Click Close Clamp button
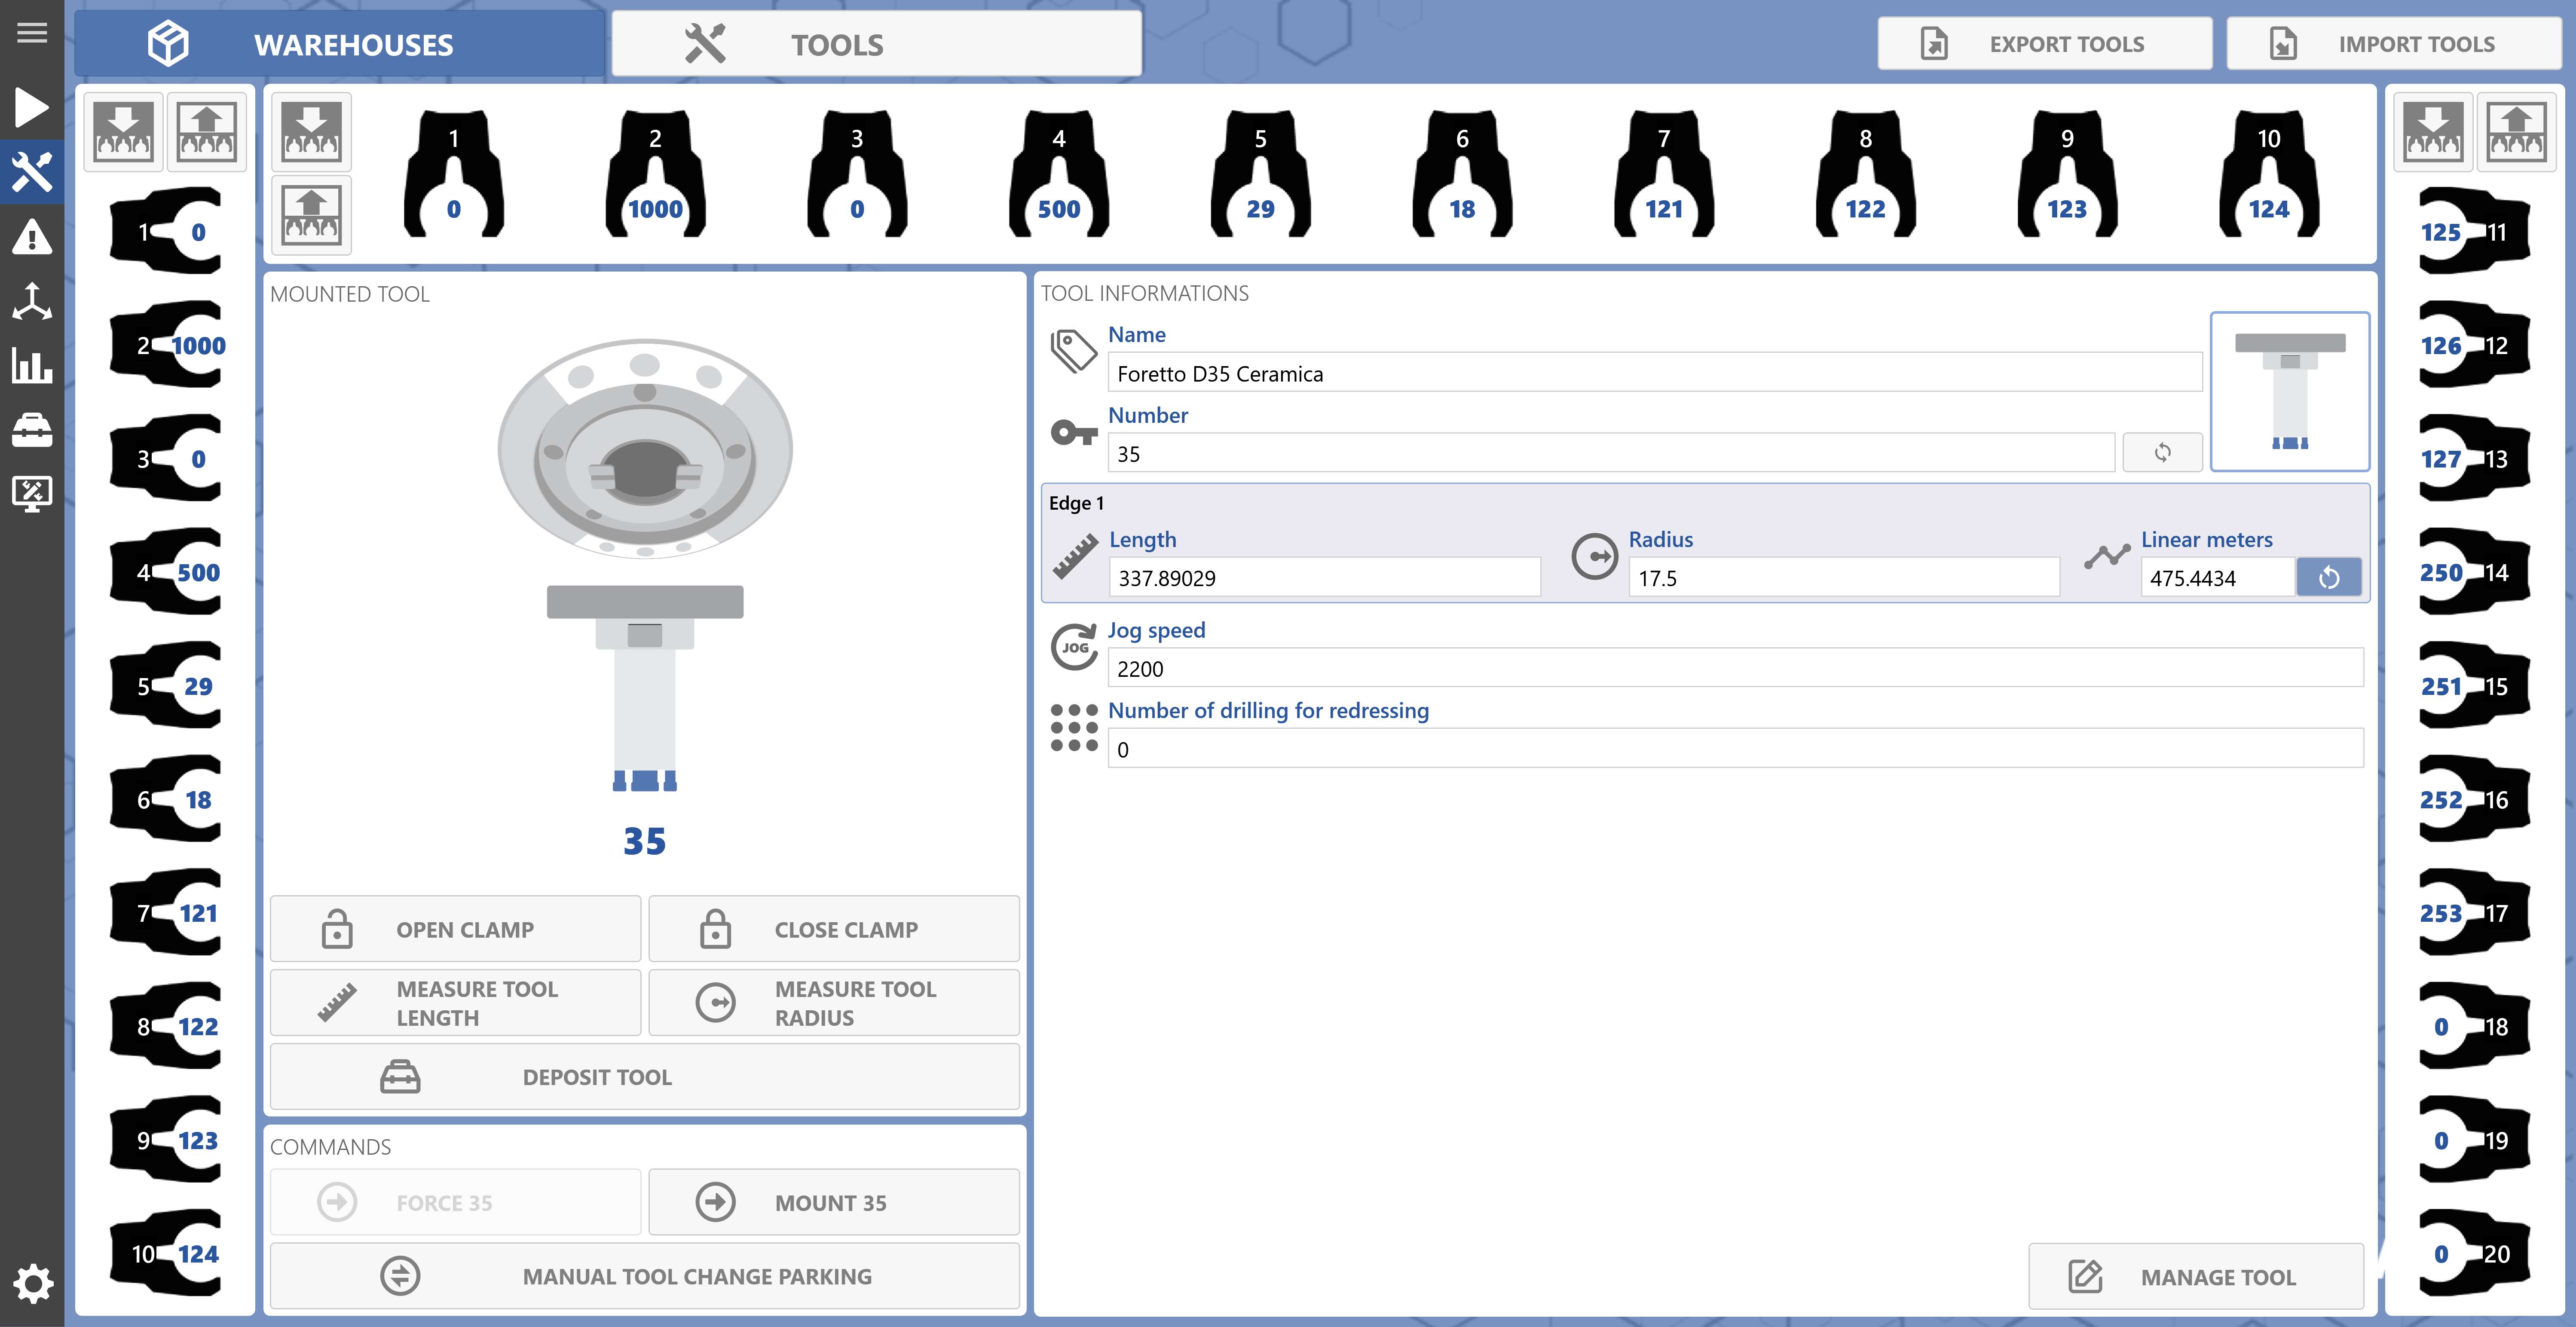 coord(834,929)
